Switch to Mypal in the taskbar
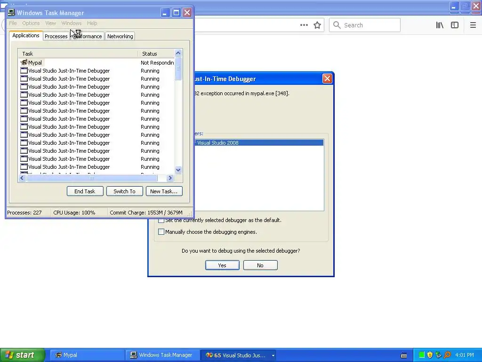This screenshot has height=362, width=482. pyautogui.click(x=87, y=355)
